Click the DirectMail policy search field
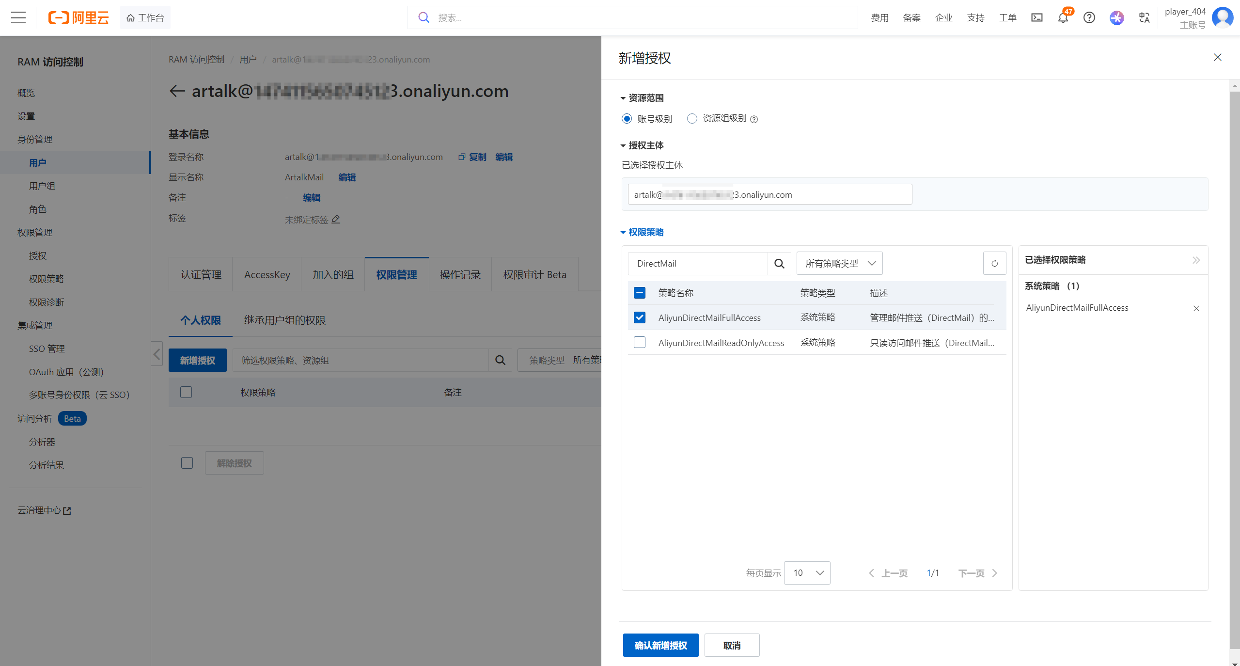 click(x=698, y=263)
